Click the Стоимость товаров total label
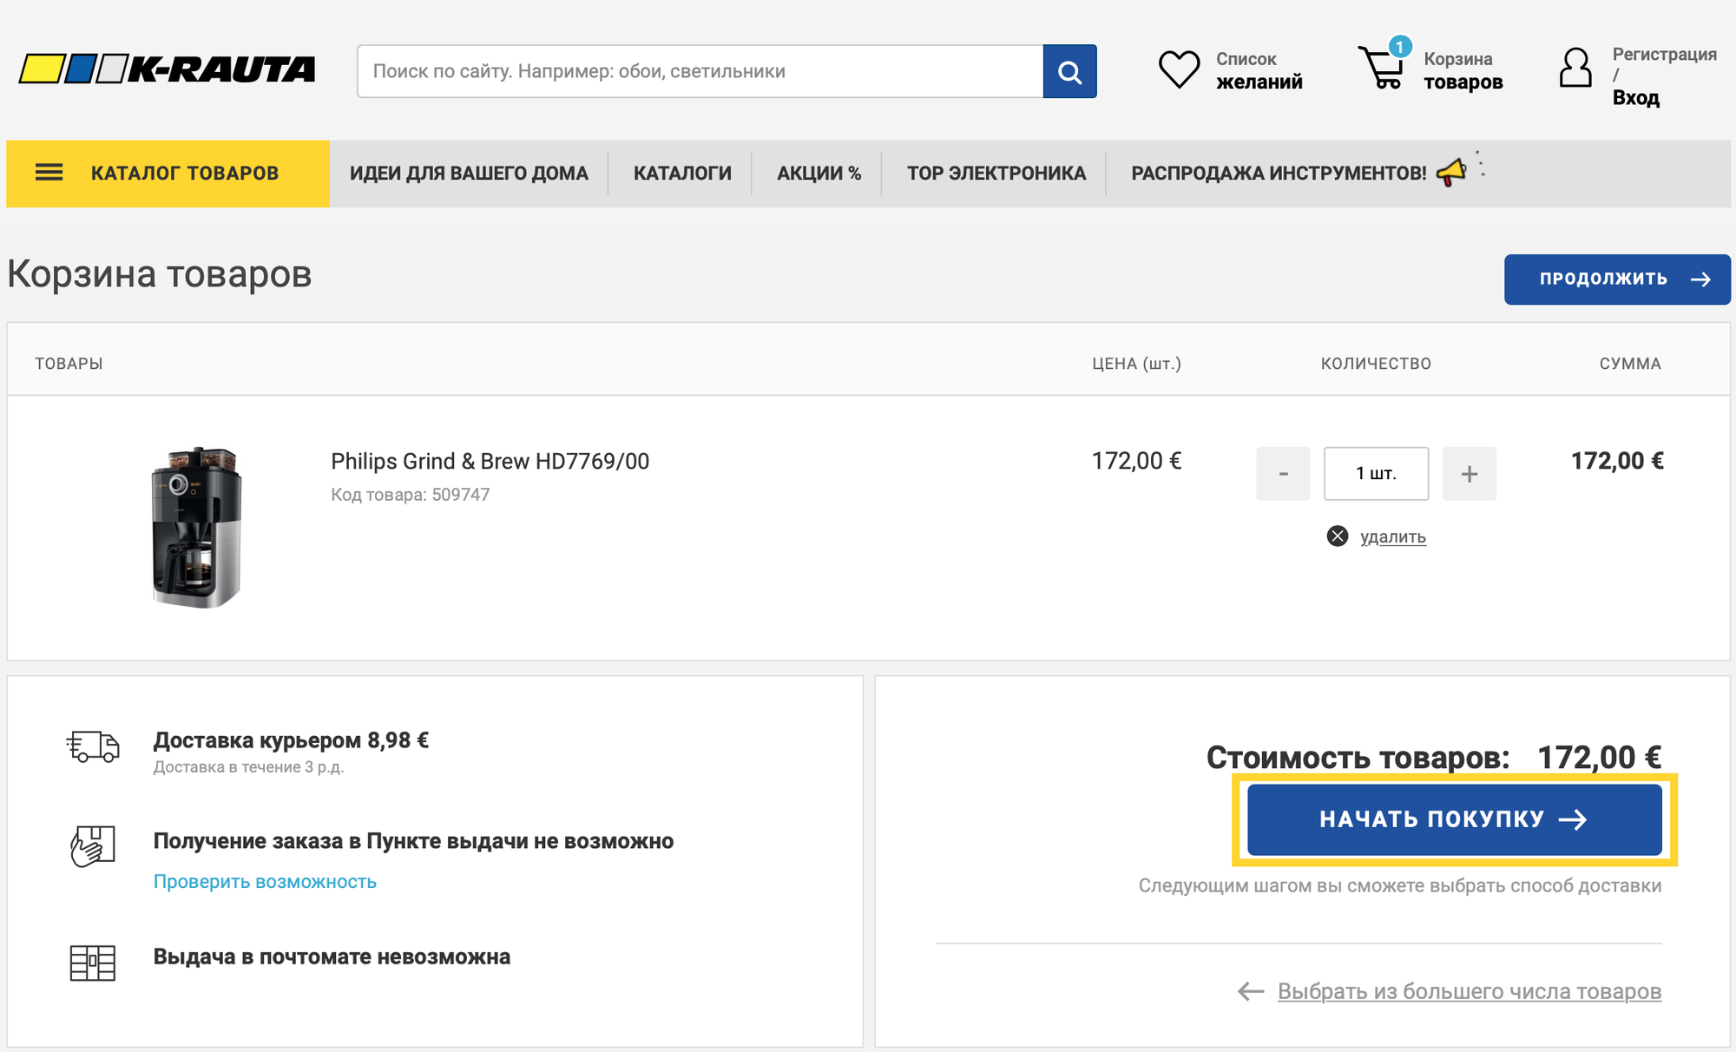This screenshot has width=1736, height=1052. pyautogui.click(x=1358, y=758)
